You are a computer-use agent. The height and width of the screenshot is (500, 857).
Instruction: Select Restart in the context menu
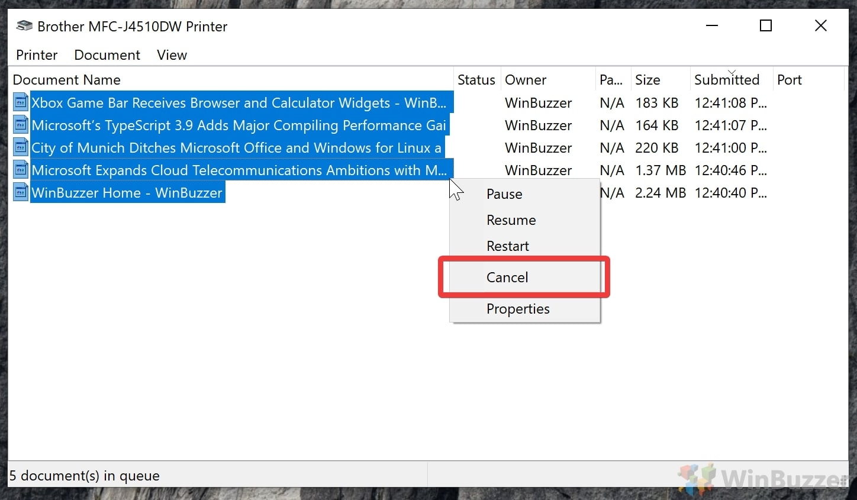(x=507, y=246)
